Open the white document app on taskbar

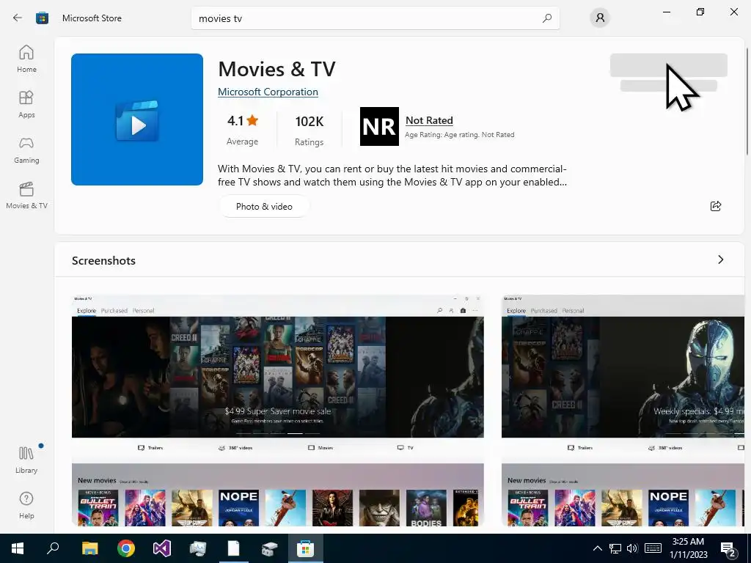pyautogui.click(x=233, y=548)
